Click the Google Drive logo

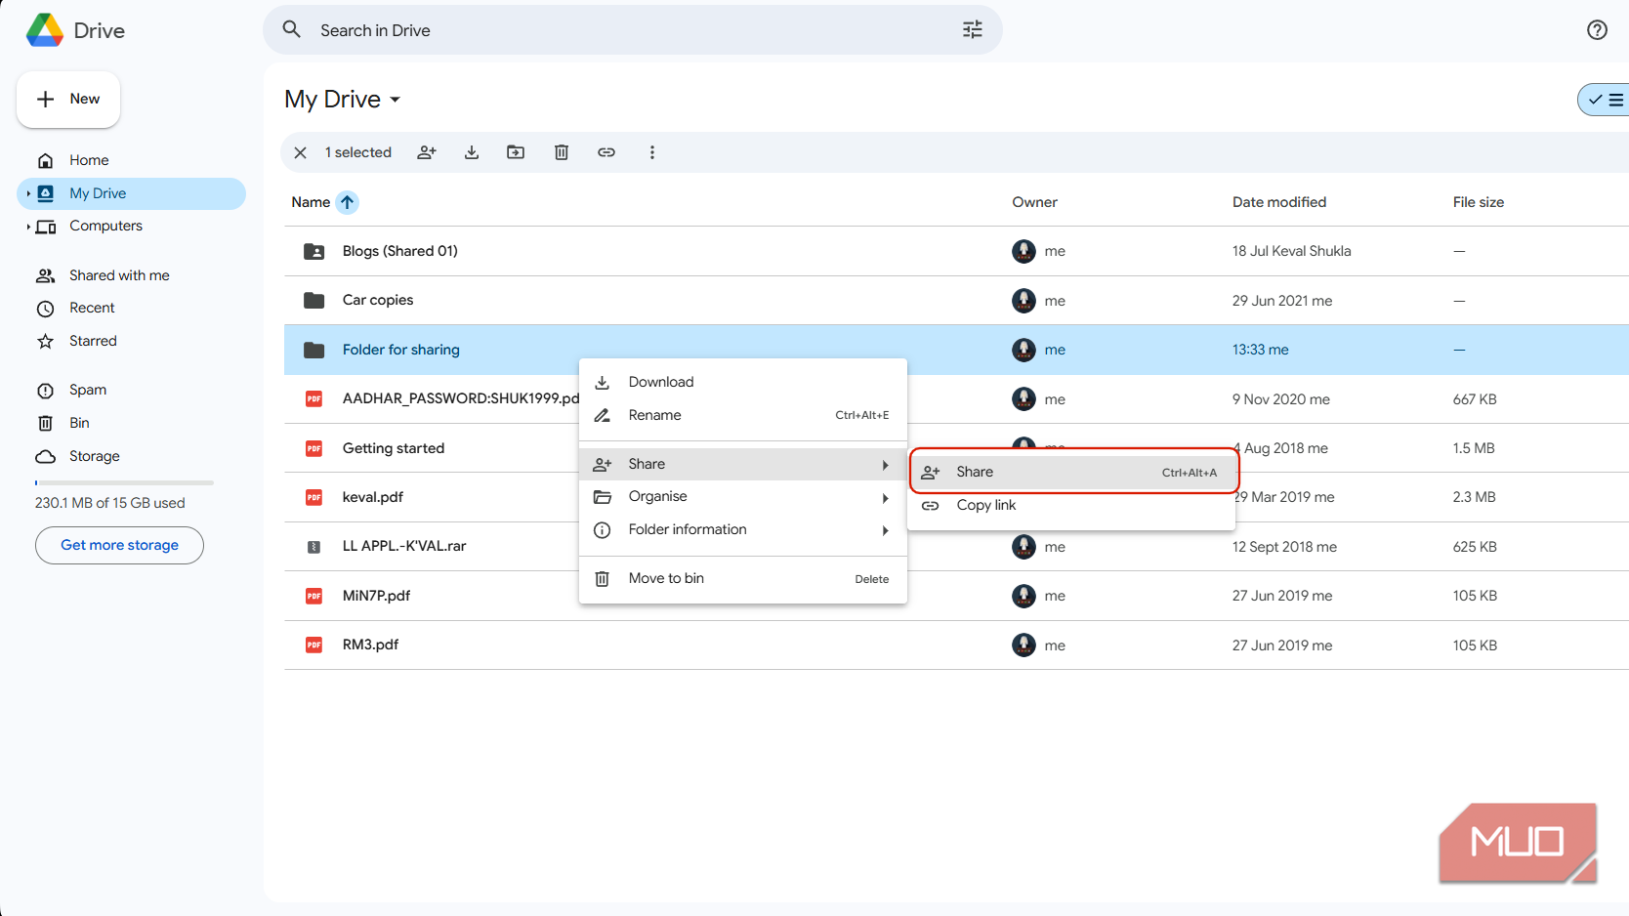pyautogui.click(x=45, y=30)
